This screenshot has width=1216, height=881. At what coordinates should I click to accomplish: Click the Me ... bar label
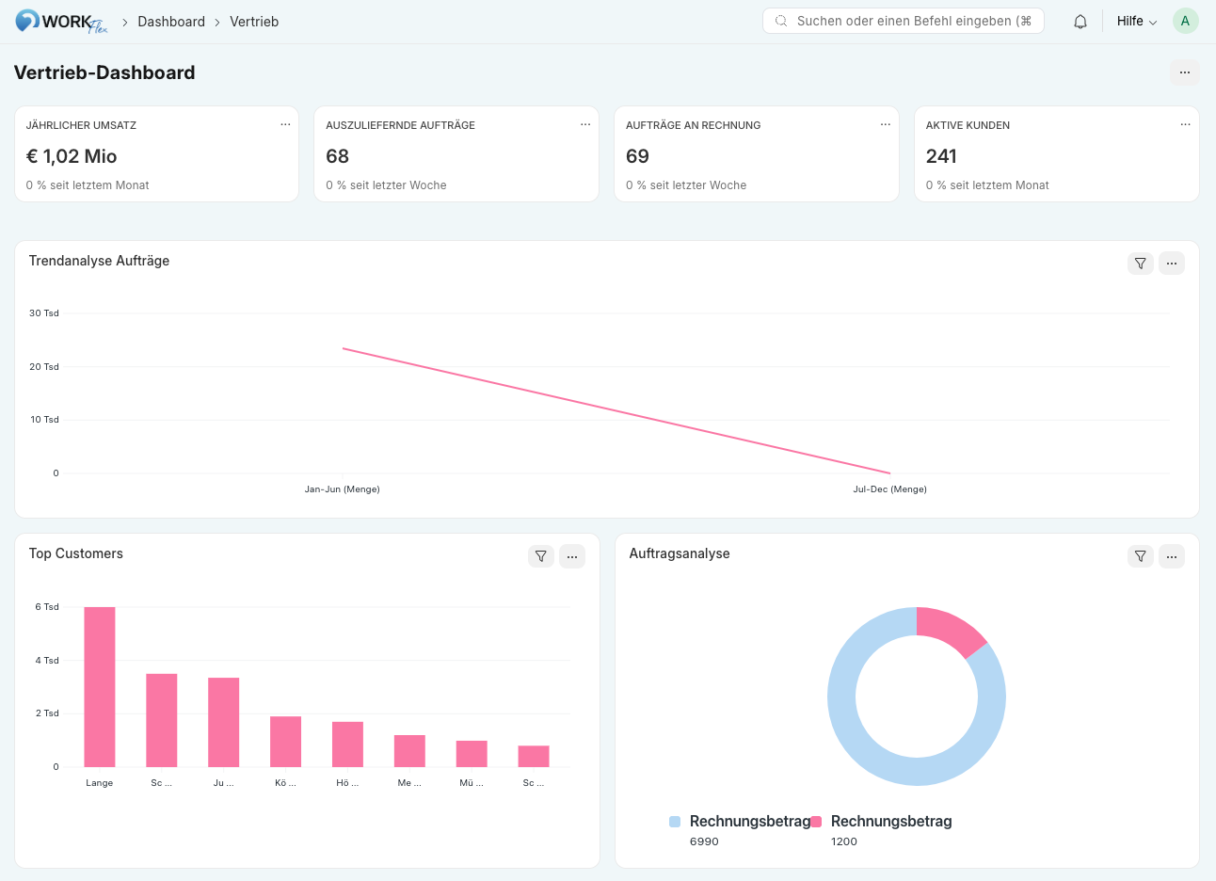[x=409, y=783]
